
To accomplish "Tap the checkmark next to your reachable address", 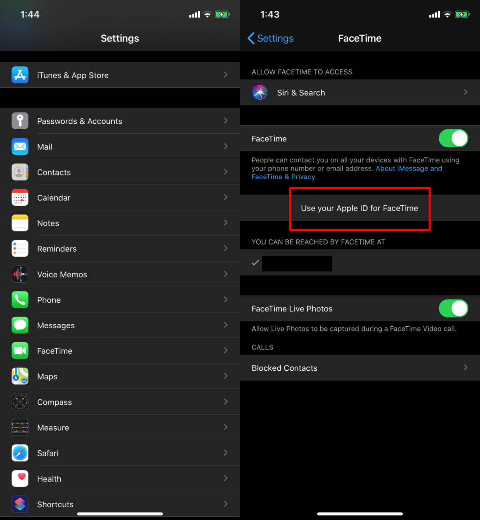I will coord(255,263).
